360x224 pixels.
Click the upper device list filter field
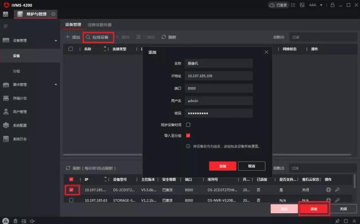(x=323, y=37)
